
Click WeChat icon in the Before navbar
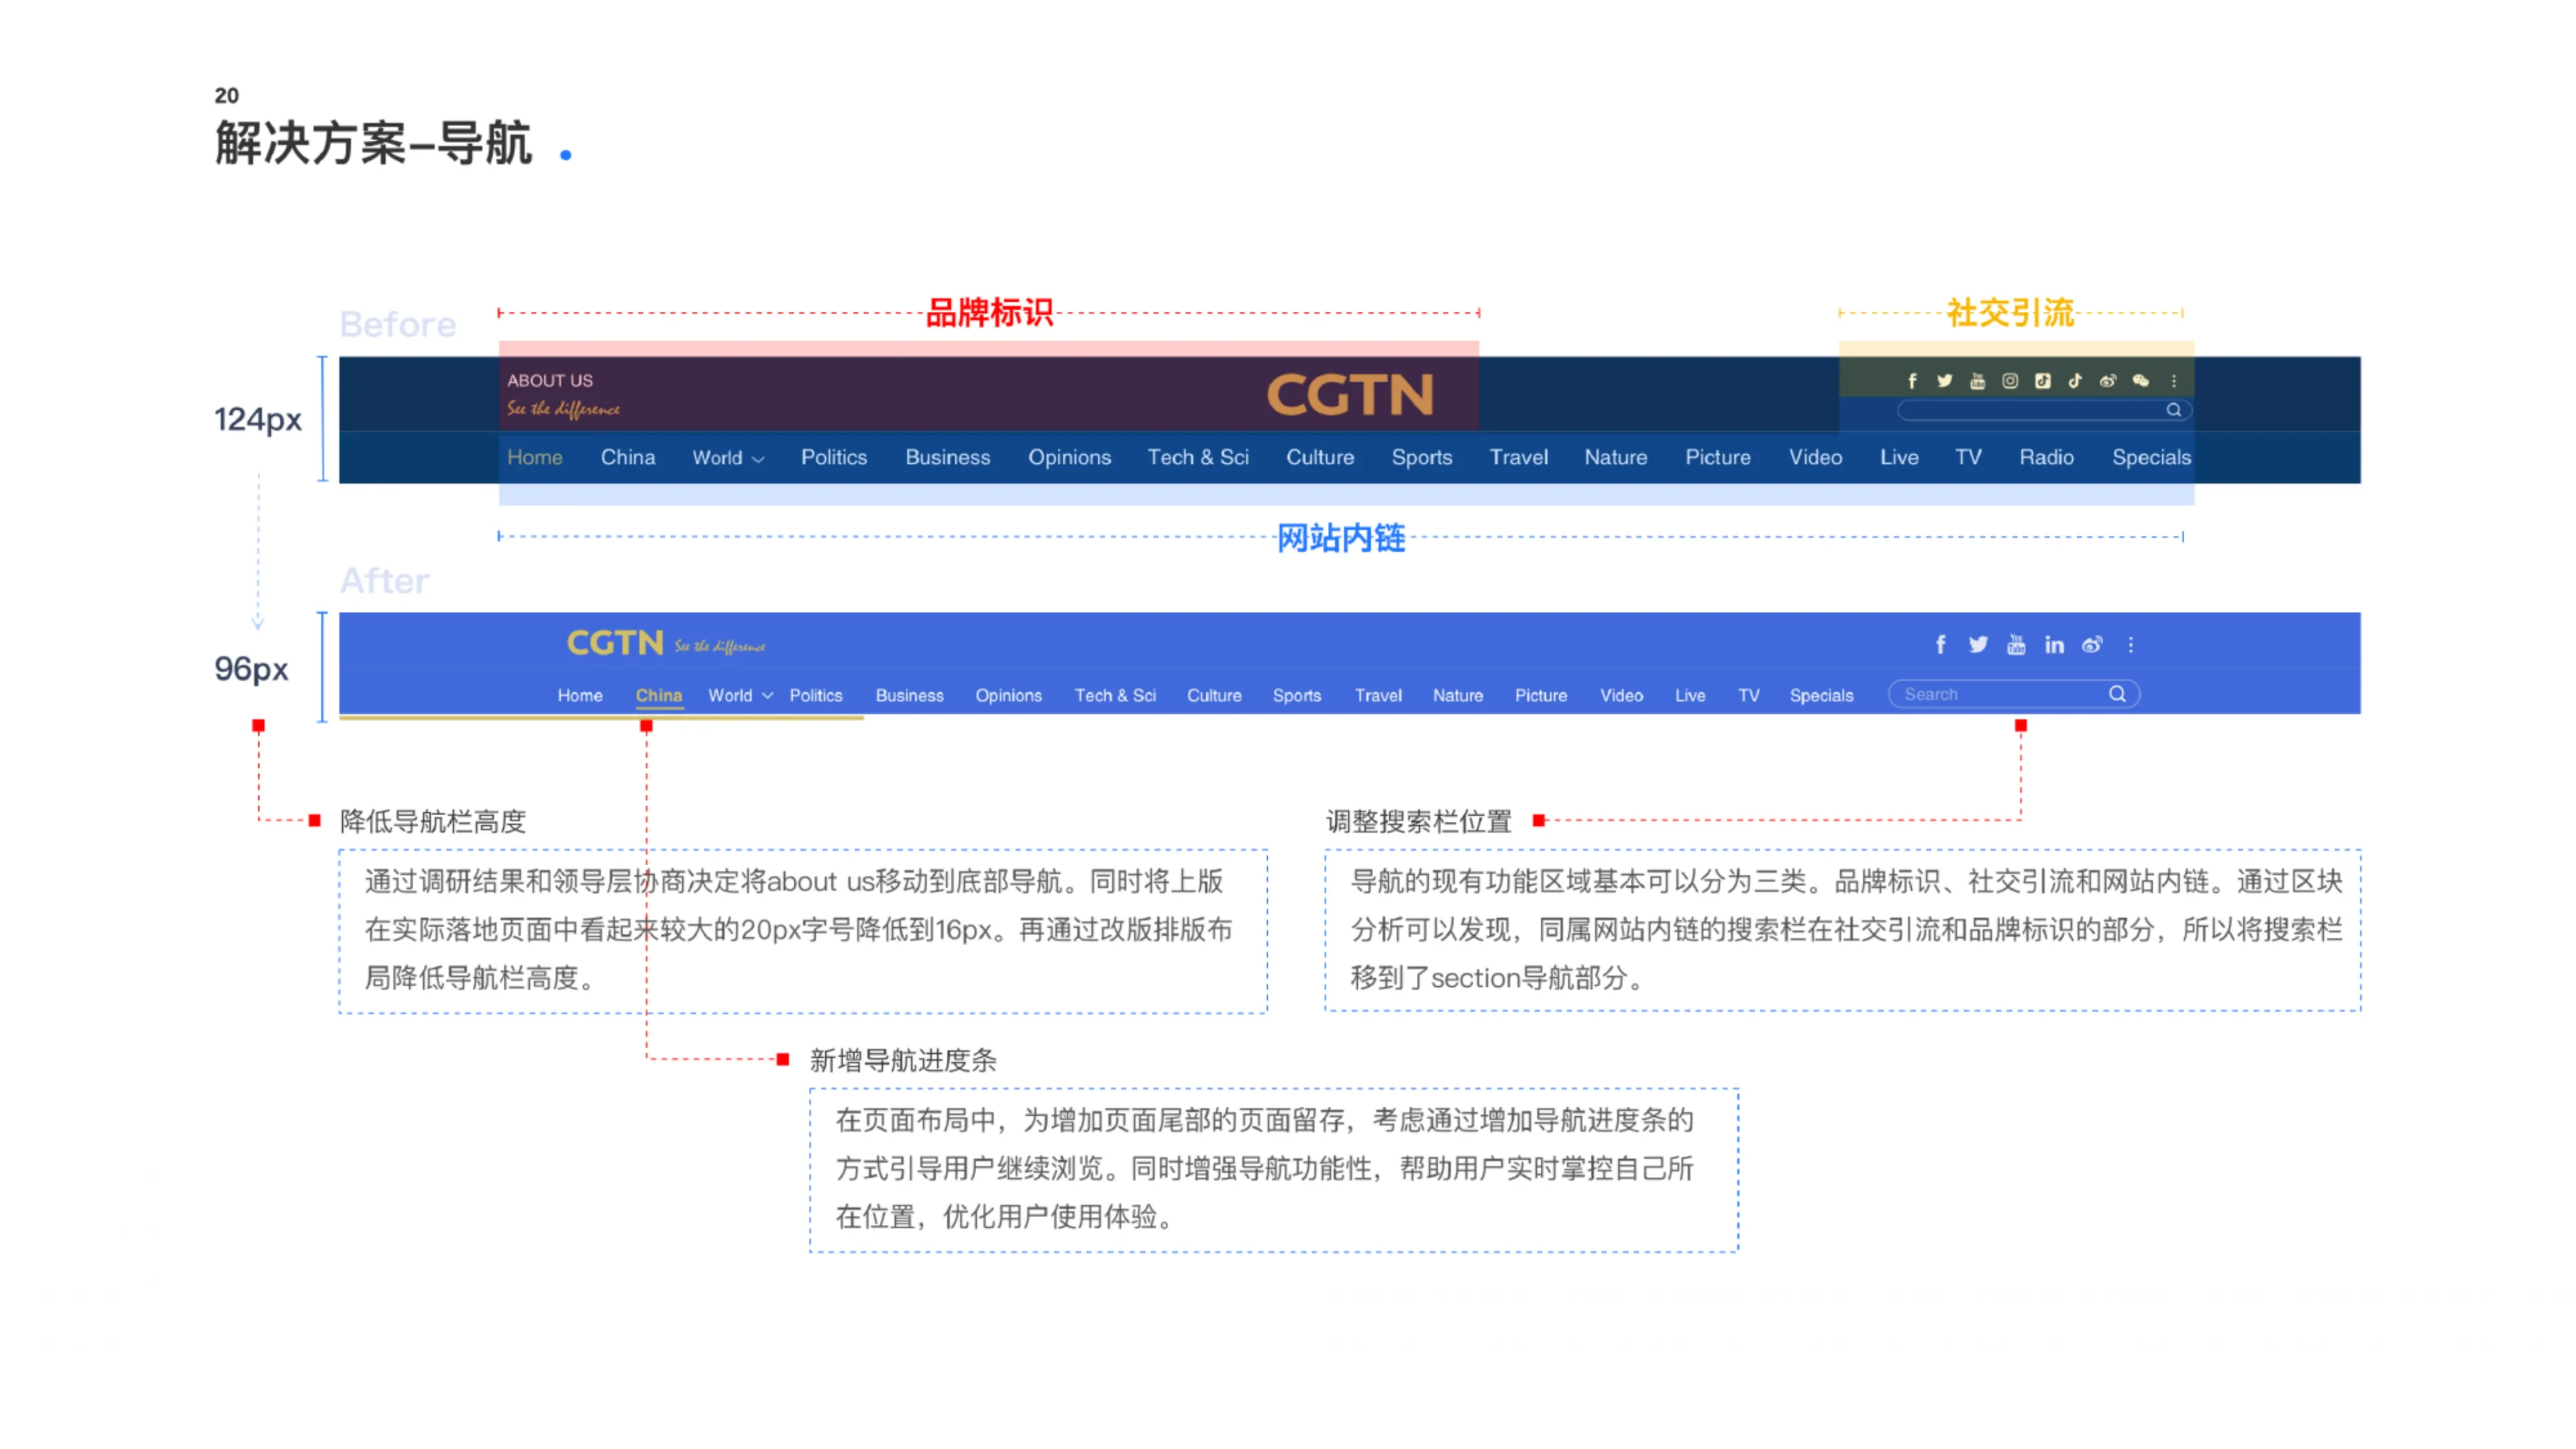pos(2141,381)
